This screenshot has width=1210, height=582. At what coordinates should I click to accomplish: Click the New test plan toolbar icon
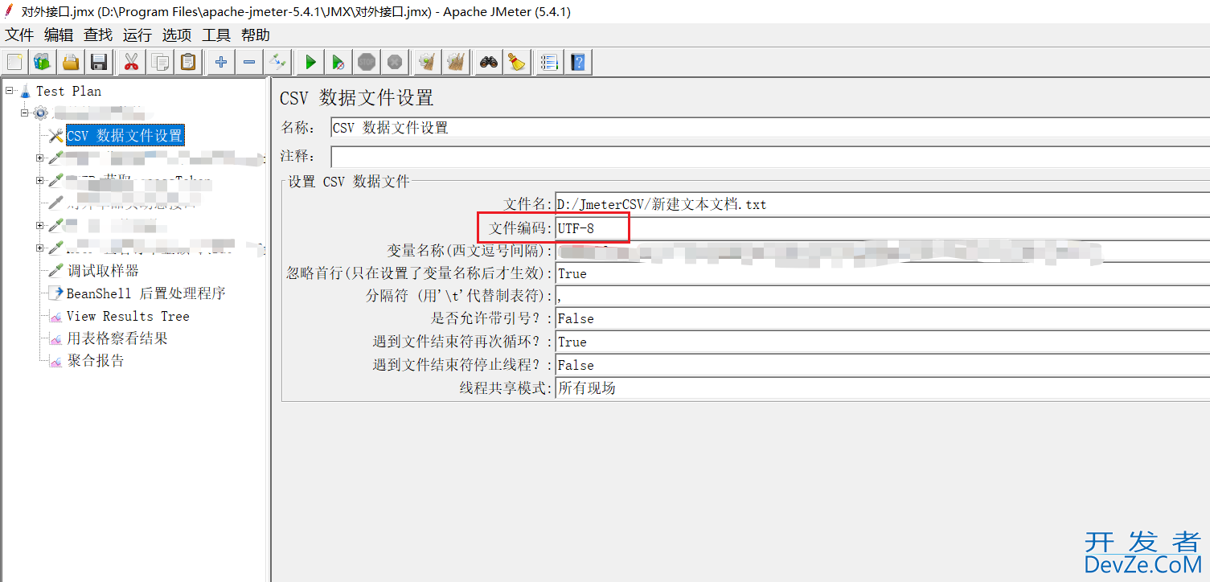(15, 61)
